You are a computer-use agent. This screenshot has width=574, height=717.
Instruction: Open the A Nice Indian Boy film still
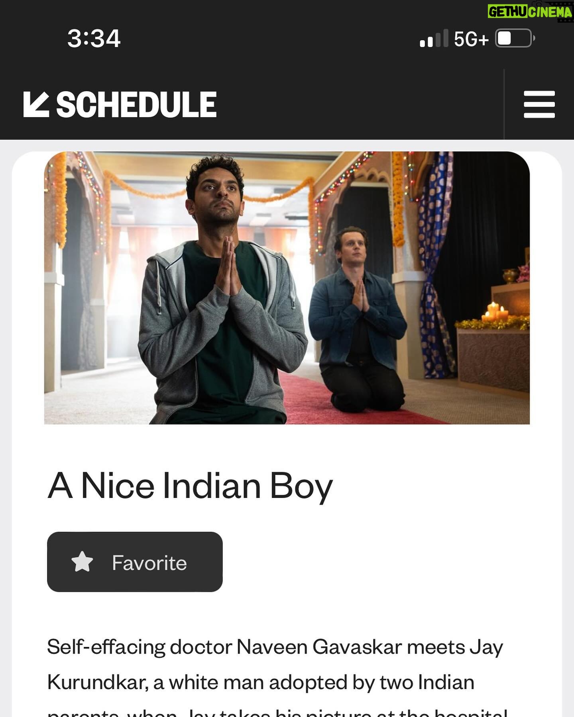287,288
